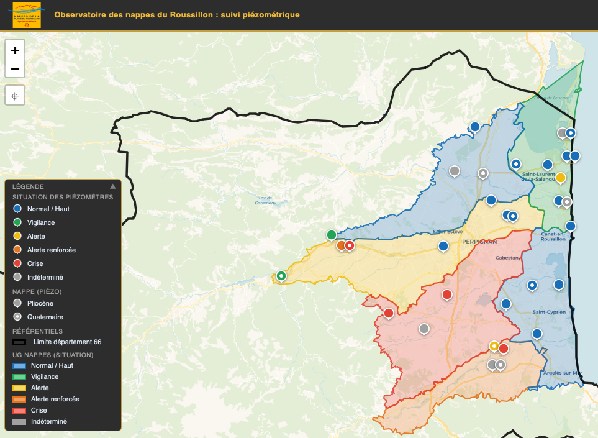Click 'Indéterminé' piezometer legend entry
Viewport: 598px width, 438px height.
click(x=38, y=277)
